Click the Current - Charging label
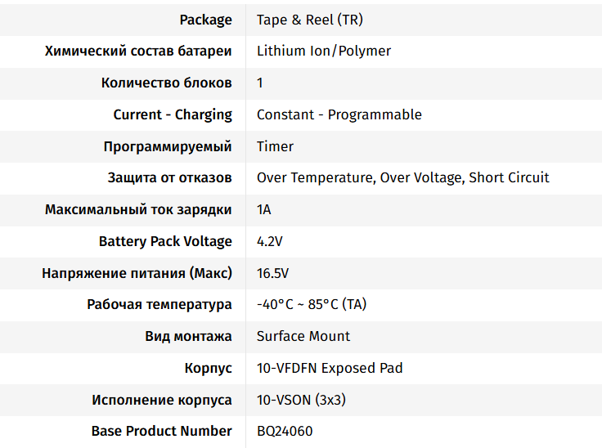 point(173,114)
